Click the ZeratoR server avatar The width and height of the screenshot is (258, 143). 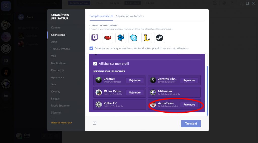click(99, 80)
